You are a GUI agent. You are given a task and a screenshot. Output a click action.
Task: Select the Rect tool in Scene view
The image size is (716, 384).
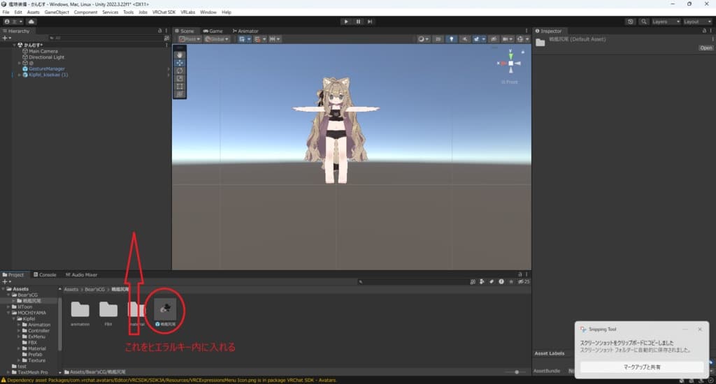[x=180, y=86]
